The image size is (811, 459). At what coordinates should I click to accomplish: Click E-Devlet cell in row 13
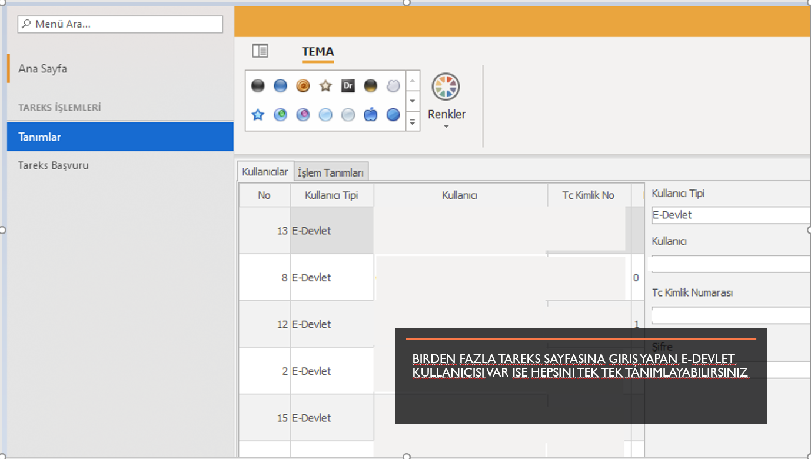coord(332,231)
